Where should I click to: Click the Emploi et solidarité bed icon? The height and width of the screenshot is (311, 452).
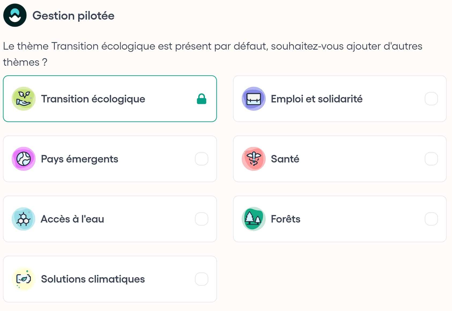[254, 99]
